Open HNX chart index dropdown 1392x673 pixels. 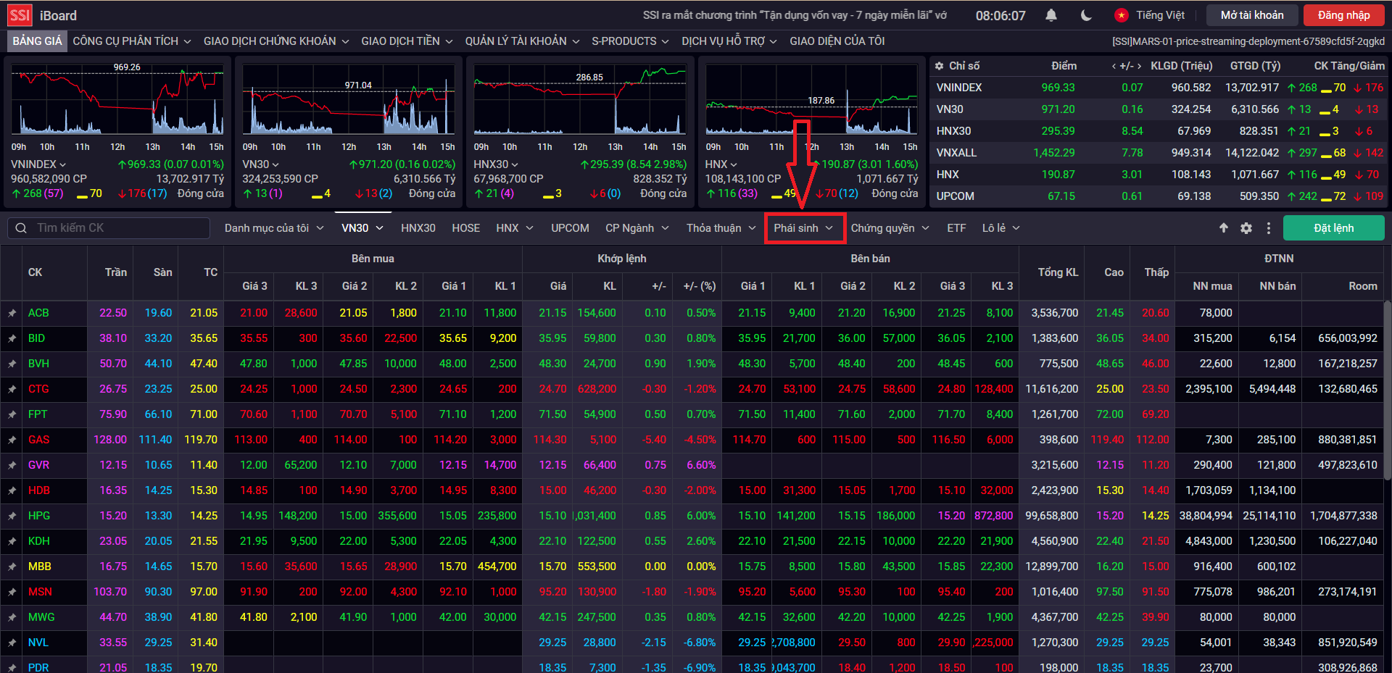(721, 164)
